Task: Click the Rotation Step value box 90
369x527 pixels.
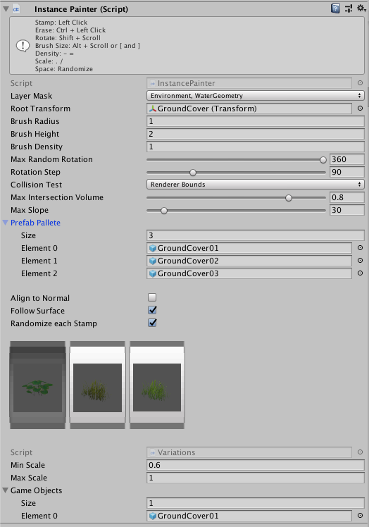Action: [347, 172]
